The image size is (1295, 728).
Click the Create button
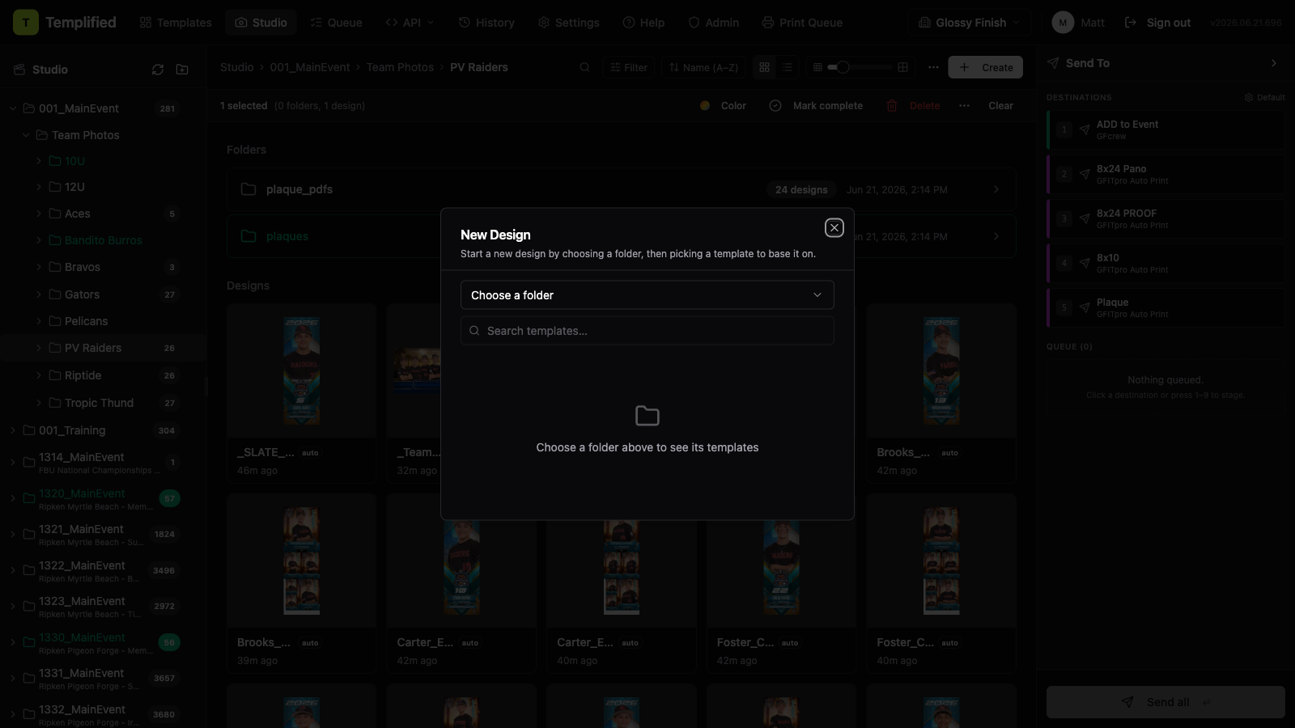pos(986,67)
